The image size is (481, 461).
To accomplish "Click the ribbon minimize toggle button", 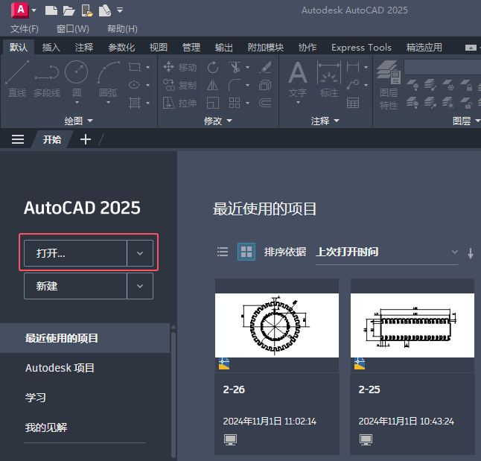I will coord(471,48).
